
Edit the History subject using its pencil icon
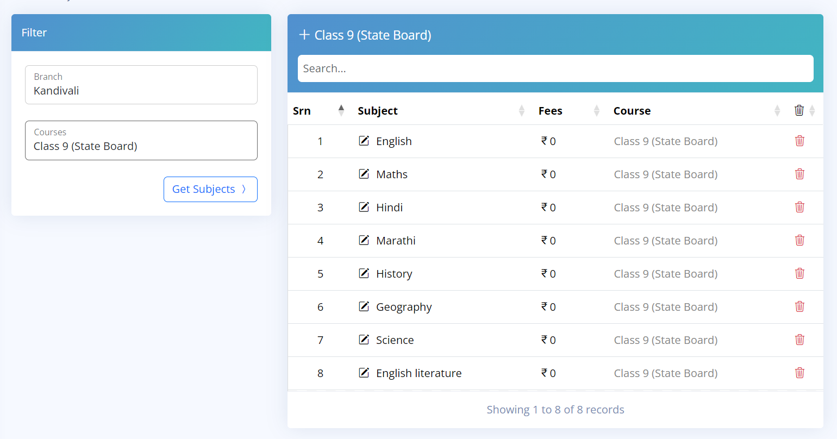coord(364,273)
